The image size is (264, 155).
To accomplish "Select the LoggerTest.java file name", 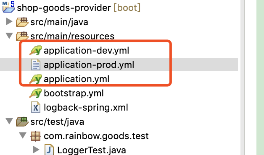I will coord(92,150).
